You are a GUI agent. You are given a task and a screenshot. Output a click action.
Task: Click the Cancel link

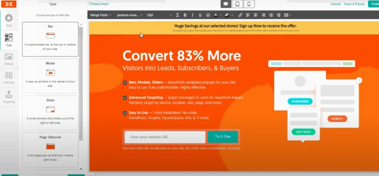click(x=335, y=4)
